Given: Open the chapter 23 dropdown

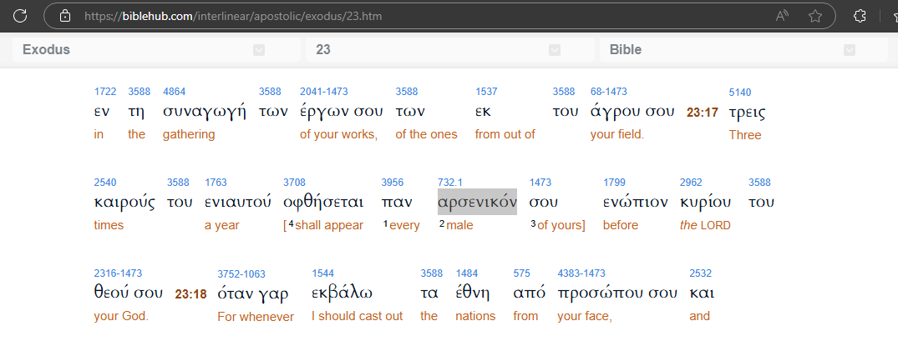Looking at the screenshot, I should click(554, 50).
